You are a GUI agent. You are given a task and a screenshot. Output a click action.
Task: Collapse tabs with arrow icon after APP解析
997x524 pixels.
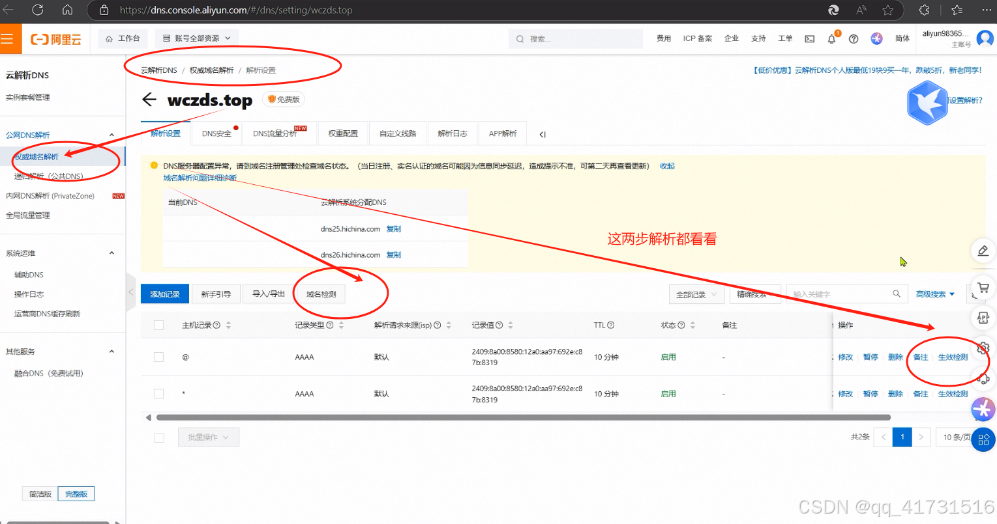543,134
